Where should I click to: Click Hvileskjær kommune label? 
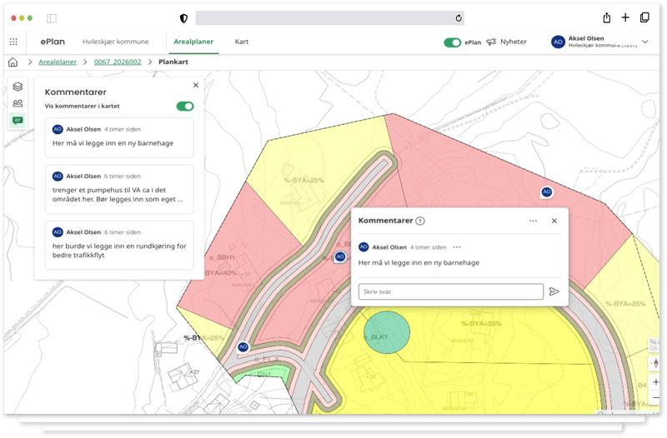coord(116,42)
